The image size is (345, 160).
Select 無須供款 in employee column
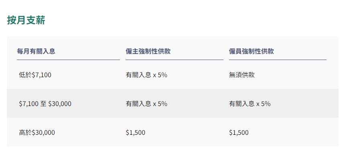(x=242, y=75)
